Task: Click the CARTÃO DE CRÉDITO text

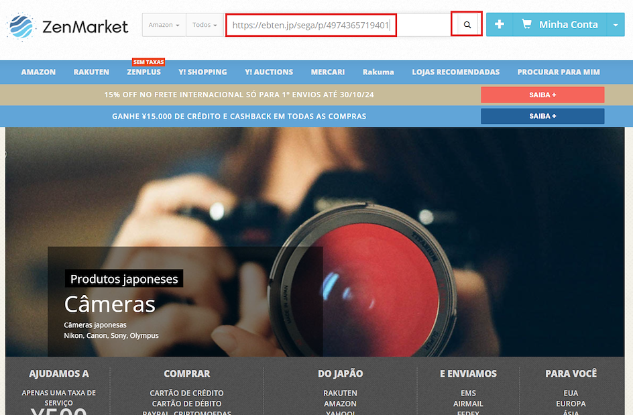Action: point(186,393)
